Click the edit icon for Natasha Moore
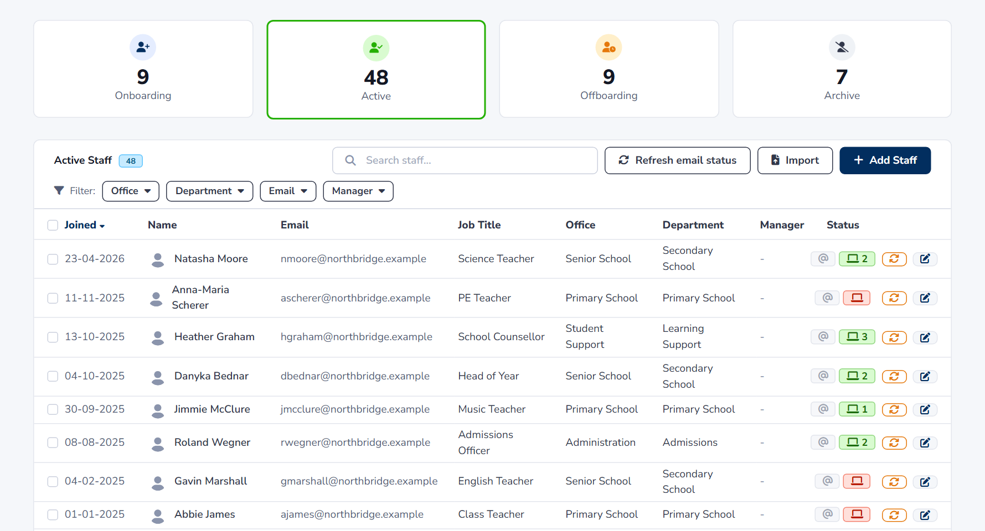Screen dimensions: 985x531 (x=925, y=259)
